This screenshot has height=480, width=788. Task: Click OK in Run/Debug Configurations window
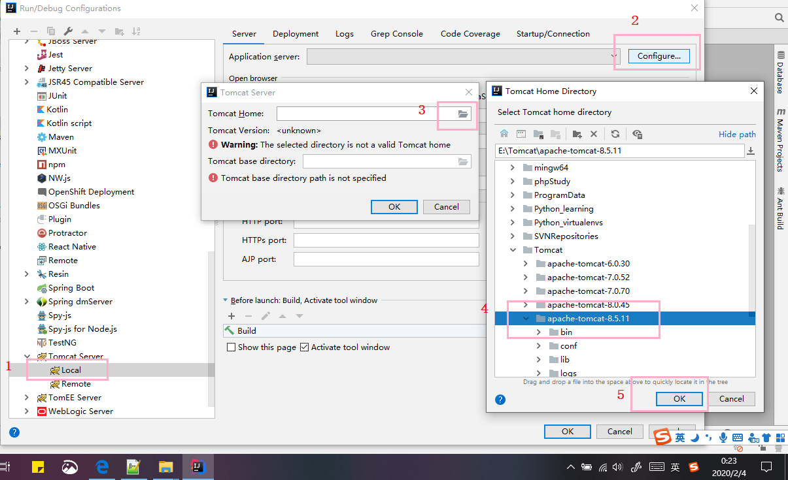click(568, 432)
